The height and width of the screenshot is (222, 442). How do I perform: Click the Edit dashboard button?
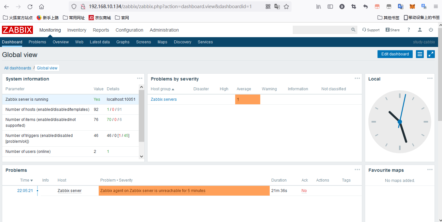coord(395,54)
